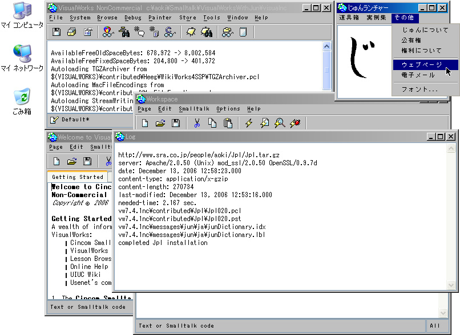This screenshot has height=335, width=460.
Task: Click the その他 menu in Jun launcher
Action: tap(405, 18)
